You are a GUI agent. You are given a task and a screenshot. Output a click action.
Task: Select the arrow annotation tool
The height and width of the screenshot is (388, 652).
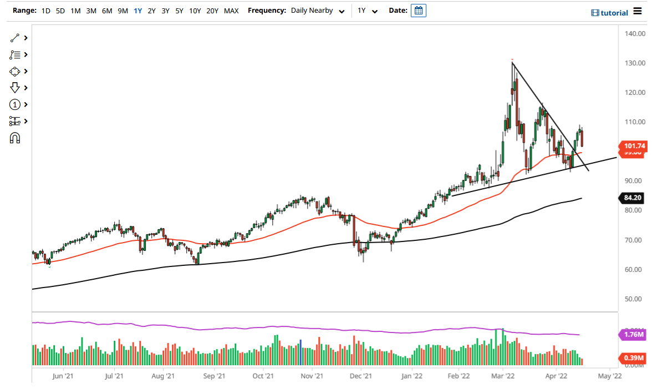coord(15,88)
